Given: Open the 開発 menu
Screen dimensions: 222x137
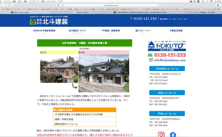Looking at the screenshot, I should [43, 1].
